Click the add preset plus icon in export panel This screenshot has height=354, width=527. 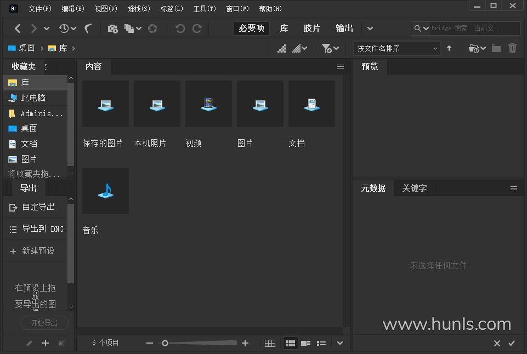pyautogui.click(x=46, y=343)
